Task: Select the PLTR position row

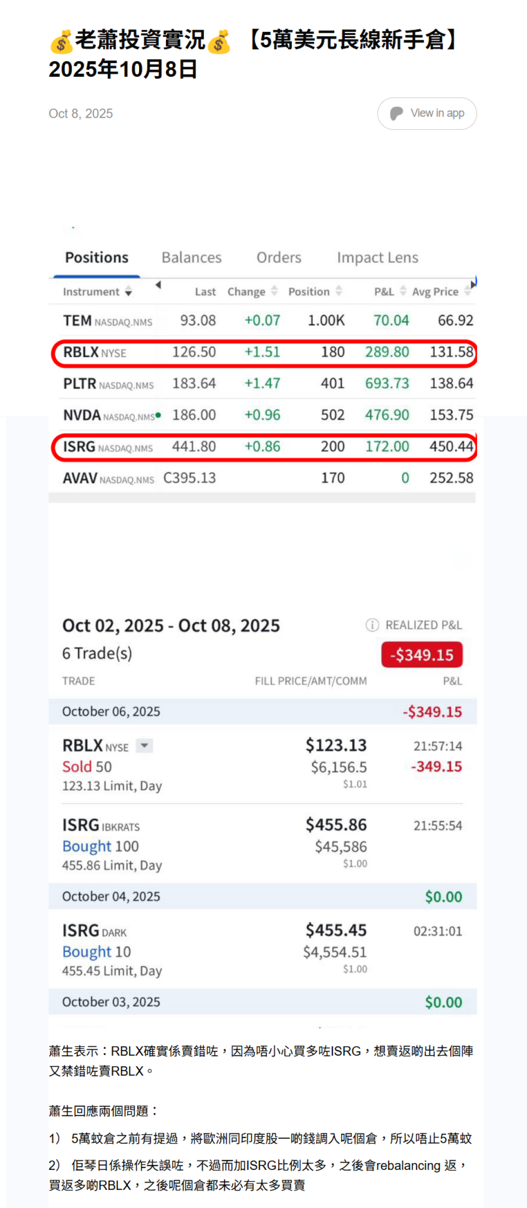Action: (x=263, y=383)
